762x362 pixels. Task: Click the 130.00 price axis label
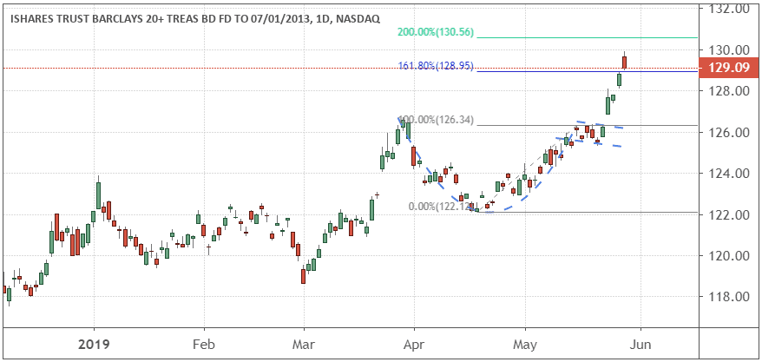727,50
